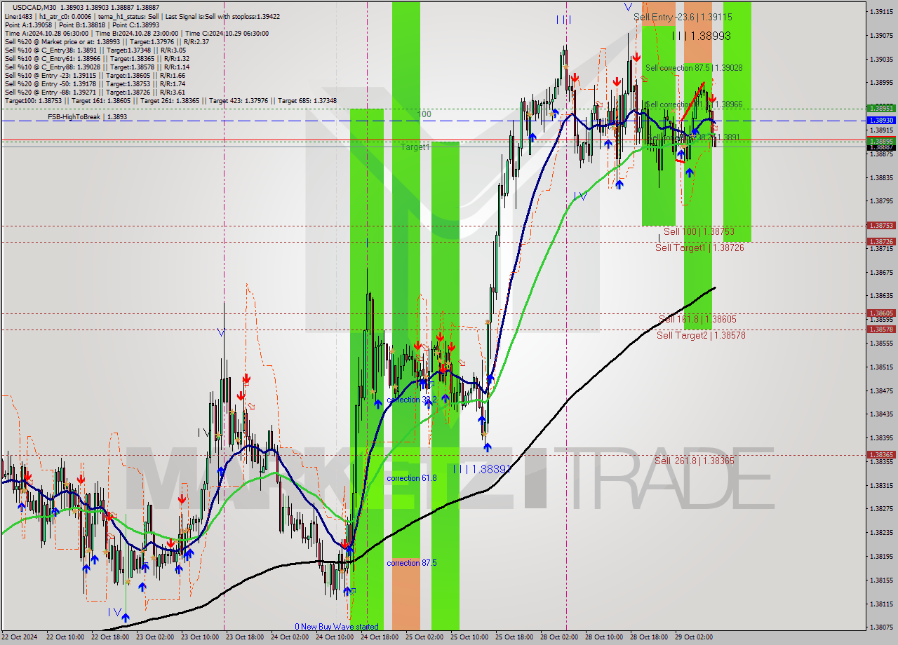Click the Sell correction 61.8 | 1.38966 label

[x=694, y=104]
